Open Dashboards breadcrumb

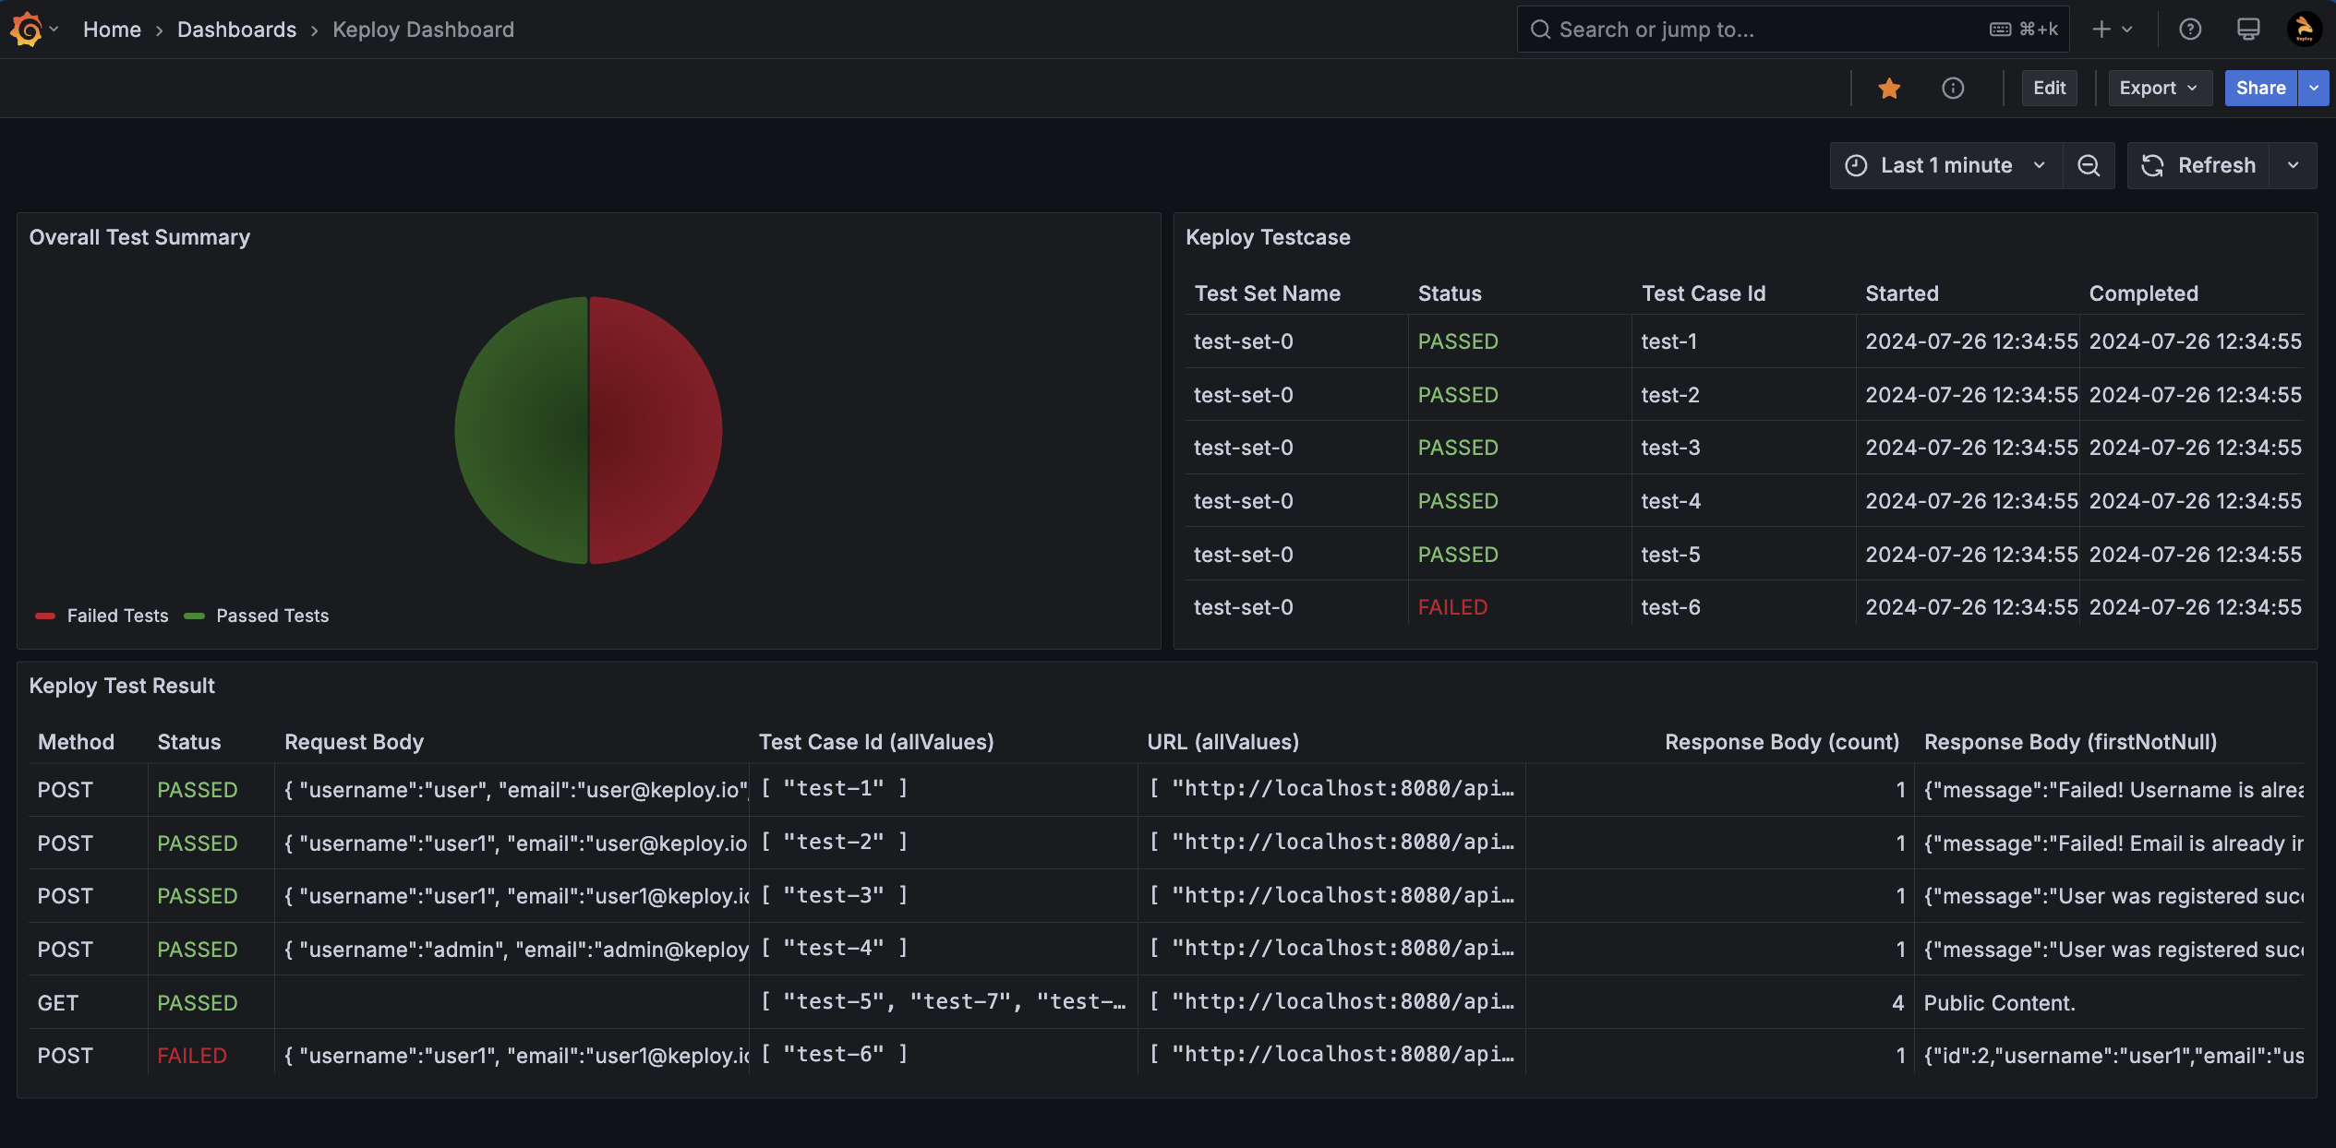point(236,30)
